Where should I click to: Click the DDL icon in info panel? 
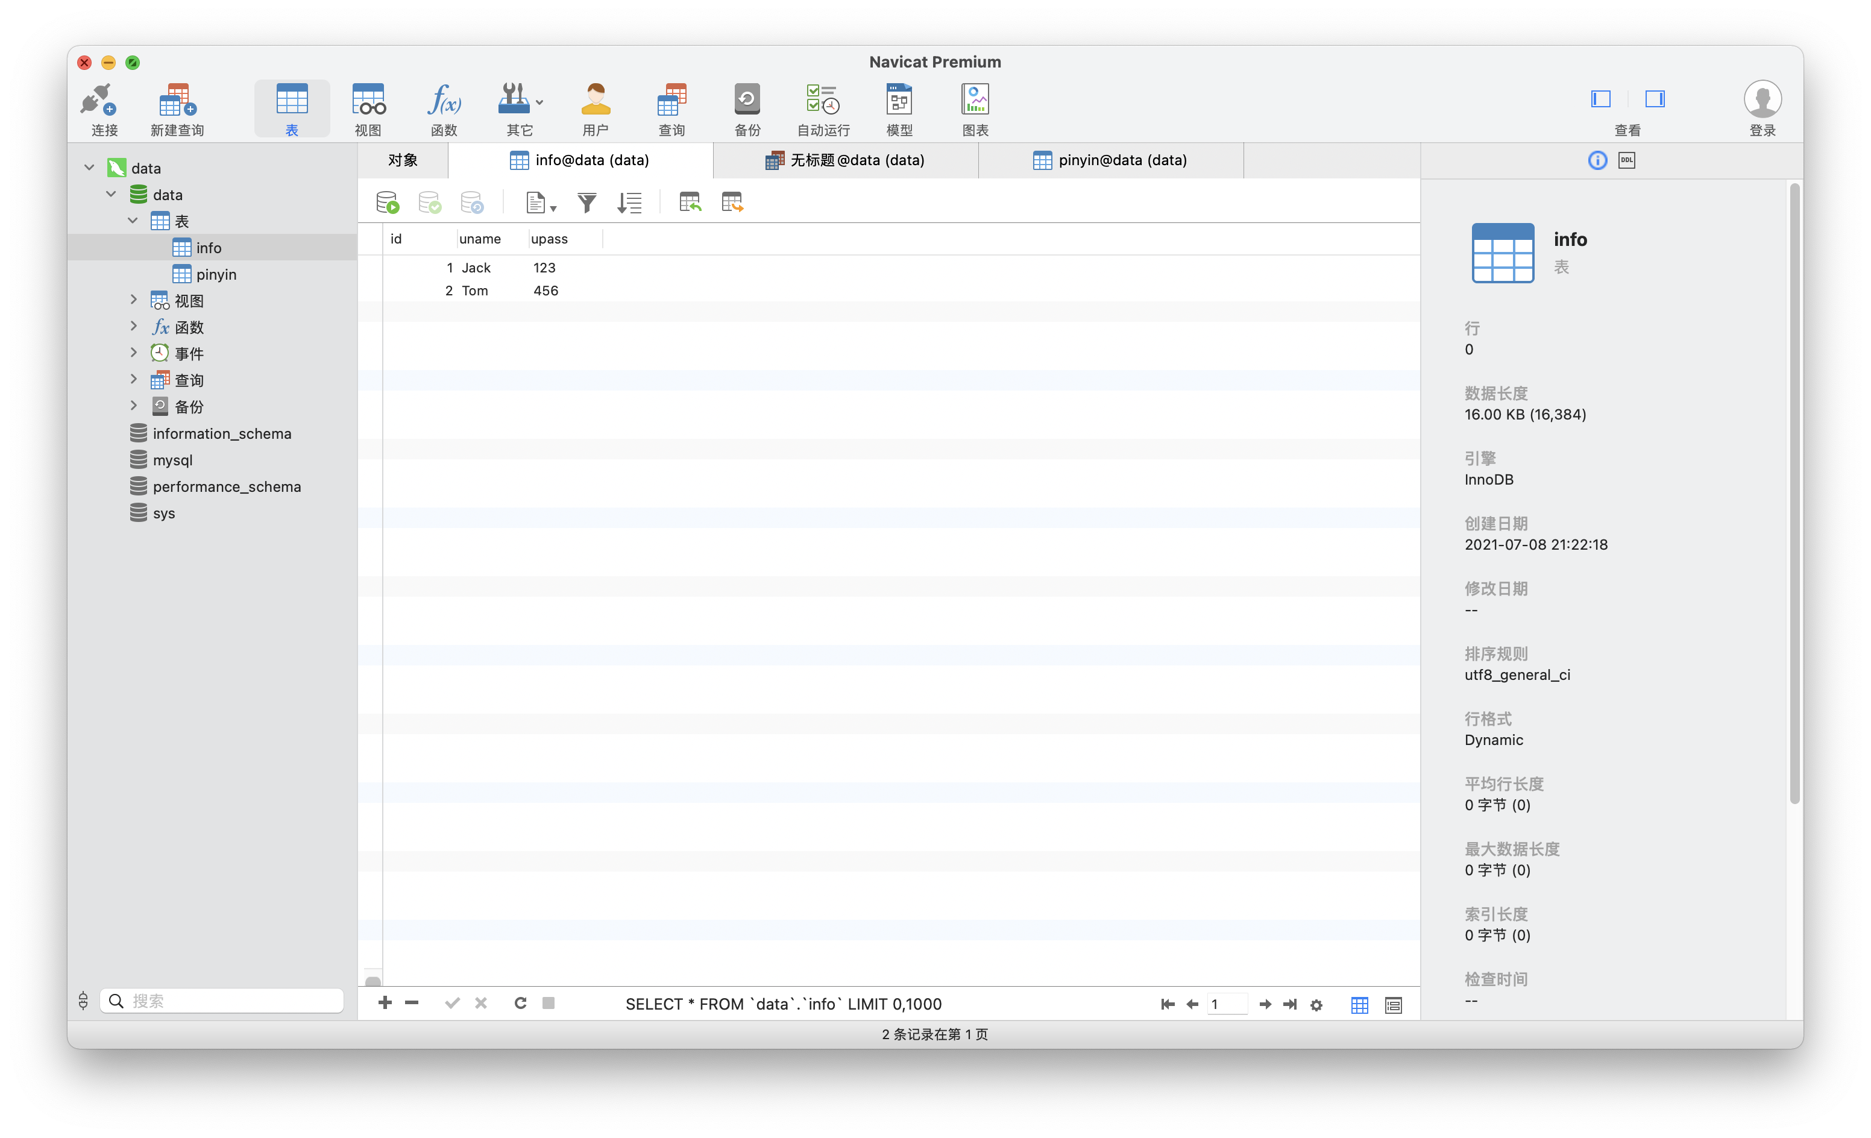click(x=1626, y=160)
